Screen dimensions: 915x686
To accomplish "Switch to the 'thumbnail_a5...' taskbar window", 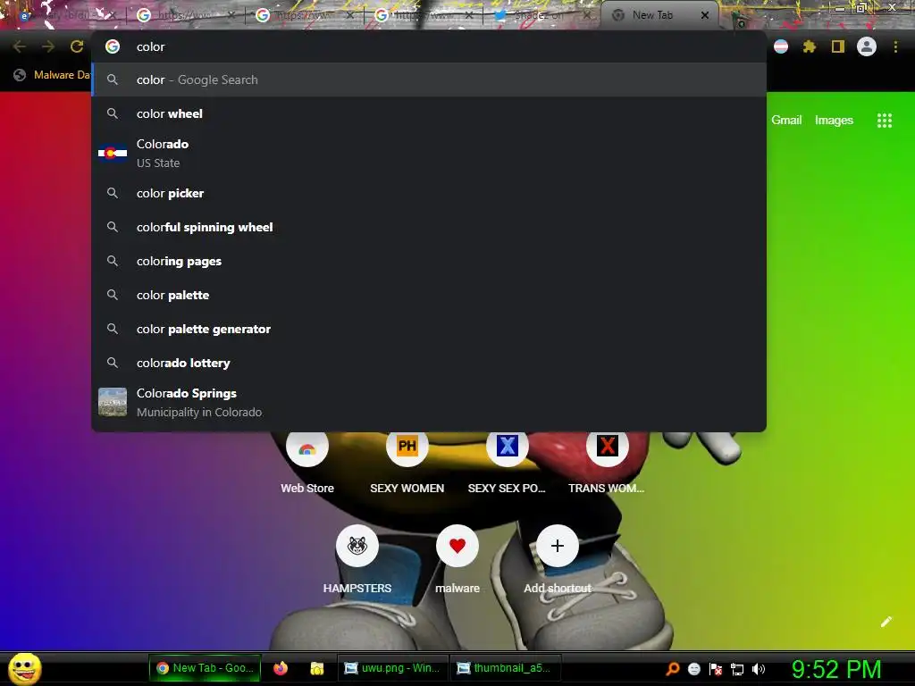I will click(506, 668).
